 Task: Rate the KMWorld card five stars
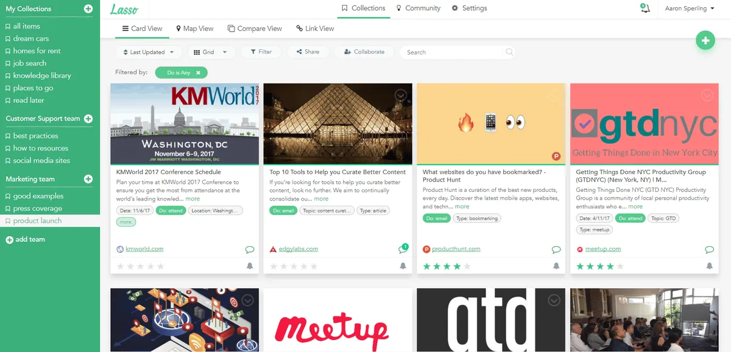[160, 267]
